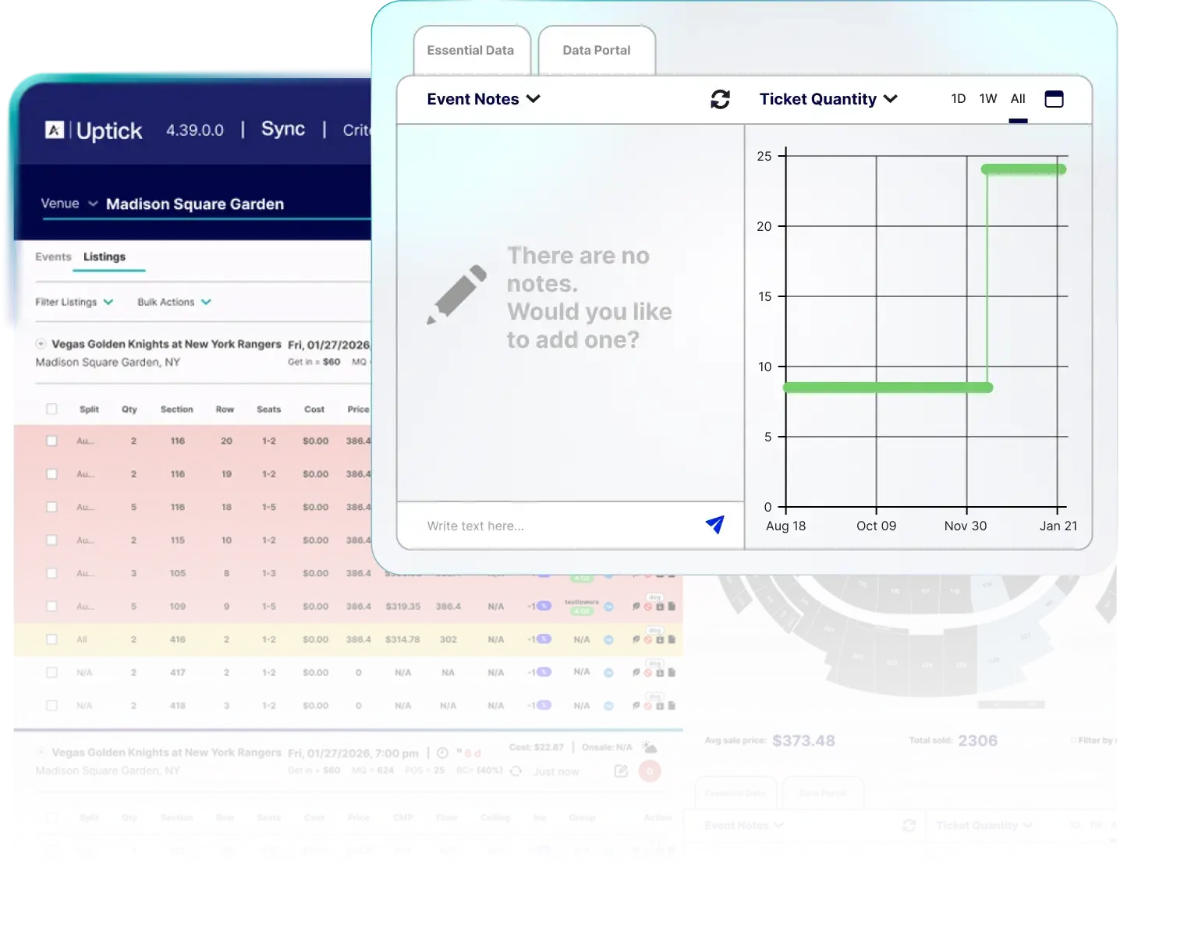
Task: Switch to the Events tab
Action: [53, 257]
